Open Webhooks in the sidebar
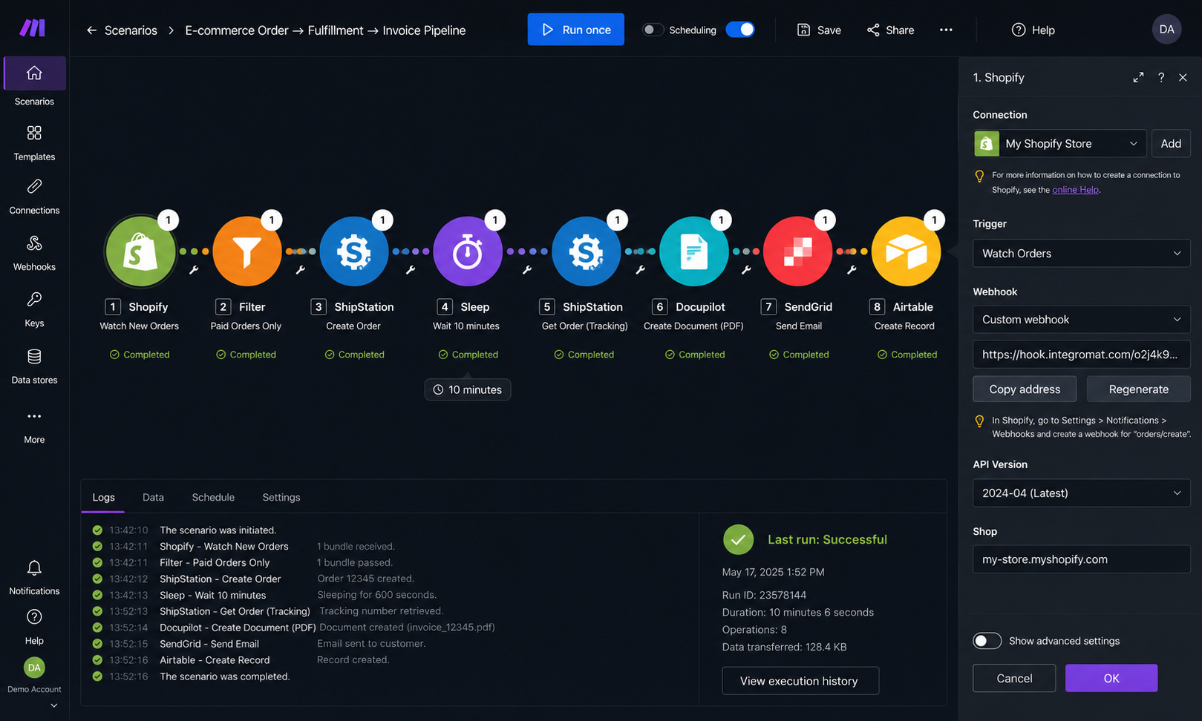This screenshot has width=1202, height=721. pyautogui.click(x=34, y=252)
